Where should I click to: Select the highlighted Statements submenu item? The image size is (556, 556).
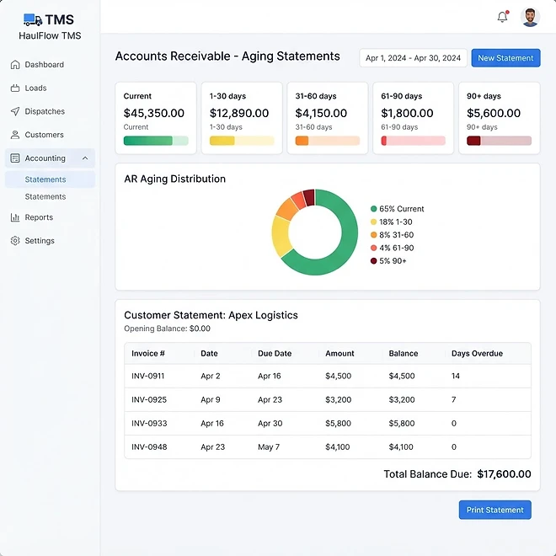coord(50,179)
